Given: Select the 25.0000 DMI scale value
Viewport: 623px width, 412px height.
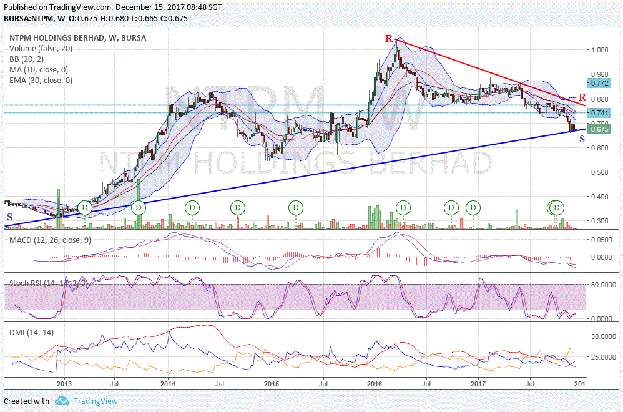Looking at the screenshot, I should coord(603,357).
